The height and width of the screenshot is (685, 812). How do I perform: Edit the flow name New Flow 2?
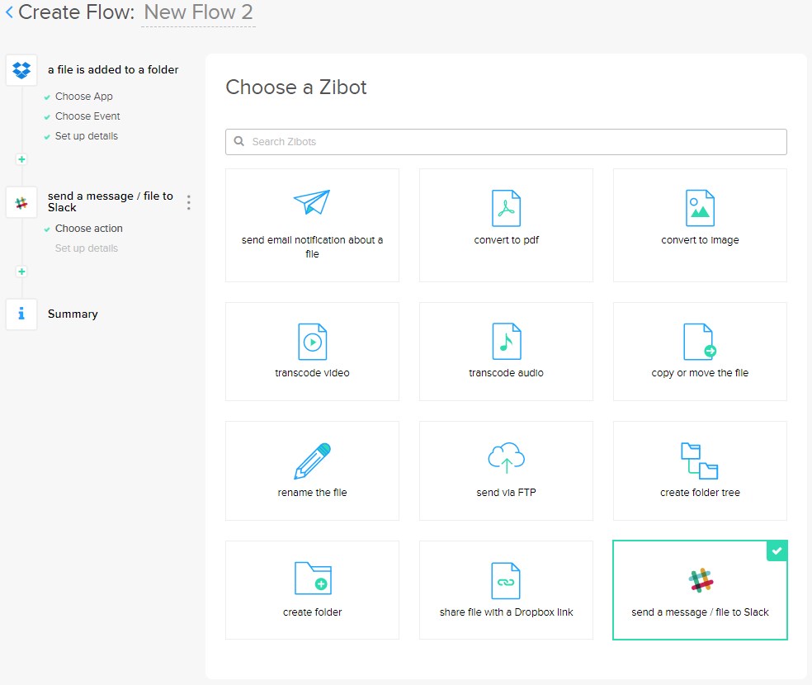(198, 13)
